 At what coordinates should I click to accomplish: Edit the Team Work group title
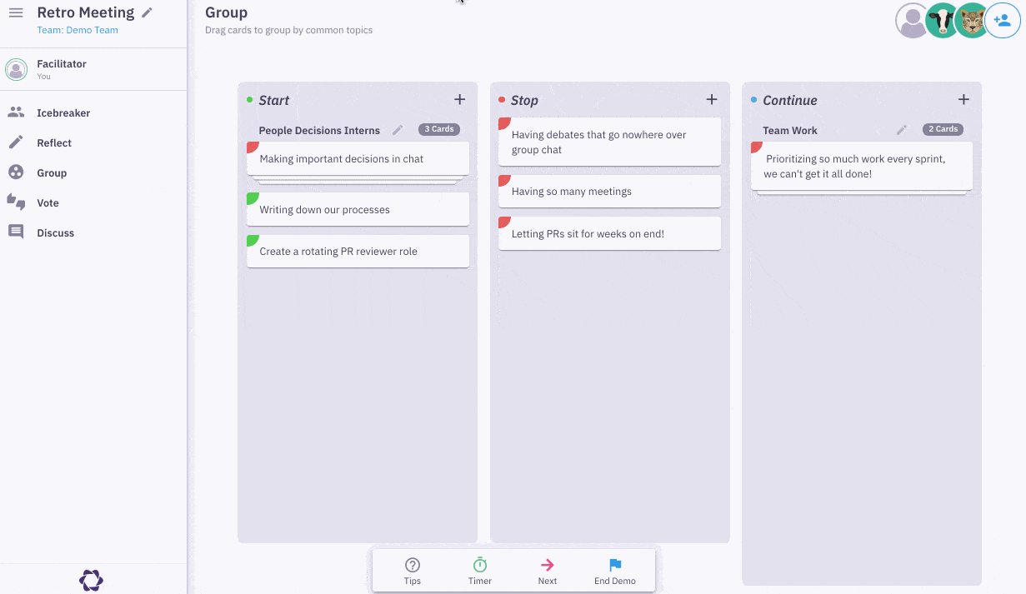(901, 130)
